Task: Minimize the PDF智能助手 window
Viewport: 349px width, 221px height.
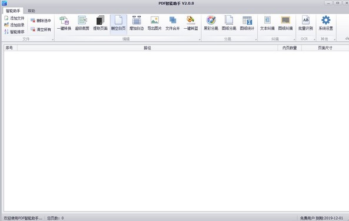Action: coord(328,3)
